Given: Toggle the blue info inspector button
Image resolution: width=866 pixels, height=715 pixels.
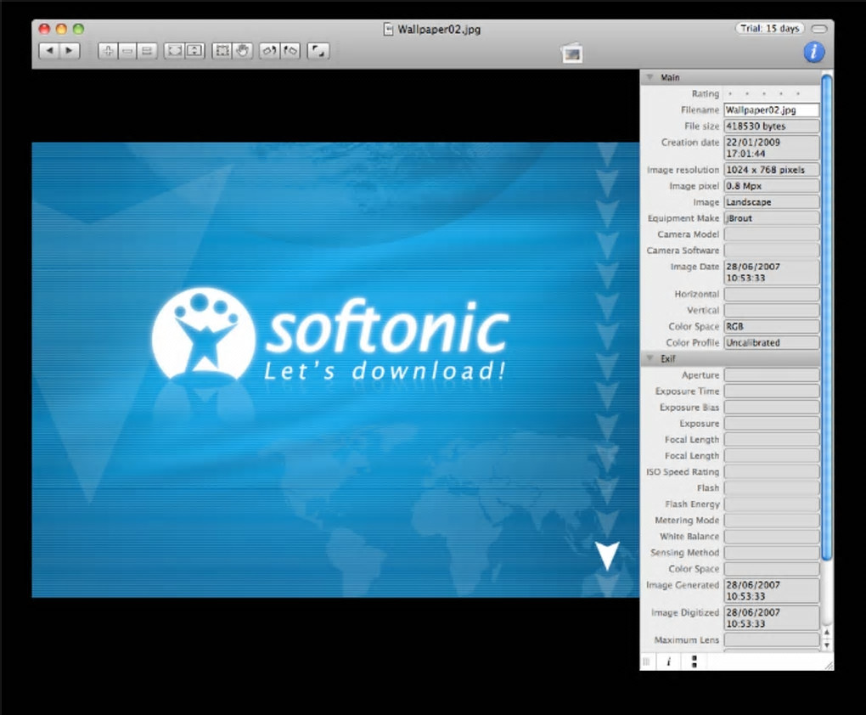Looking at the screenshot, I should 813,52.
